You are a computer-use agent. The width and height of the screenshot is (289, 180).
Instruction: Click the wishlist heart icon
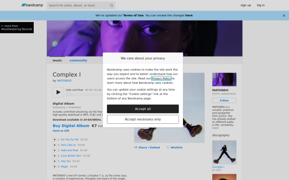(x=168, y=147)
